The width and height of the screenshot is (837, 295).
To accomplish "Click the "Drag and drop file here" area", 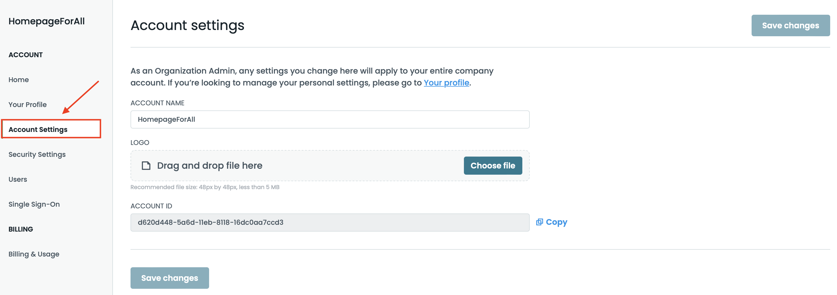I will (210, 166).
